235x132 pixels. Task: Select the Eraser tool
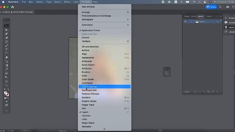pyautogui.click(x=6, y=58)
